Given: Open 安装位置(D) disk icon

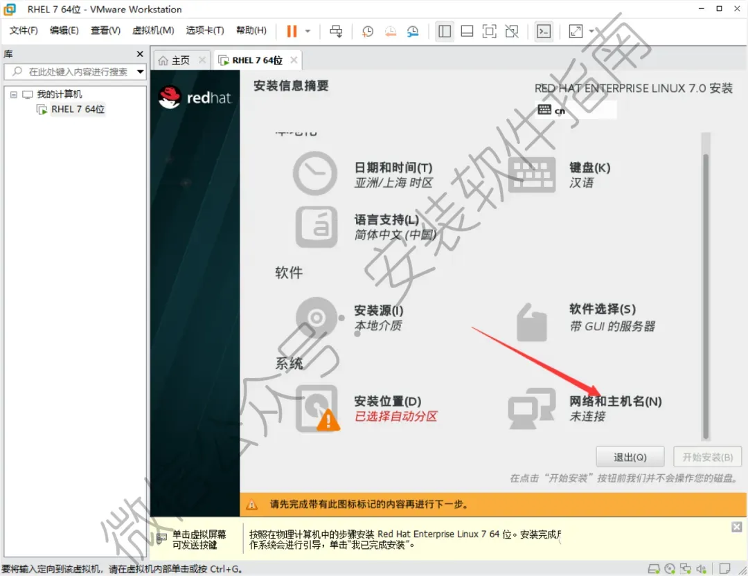Looking at the screenshot, I should tap(318, 408).
